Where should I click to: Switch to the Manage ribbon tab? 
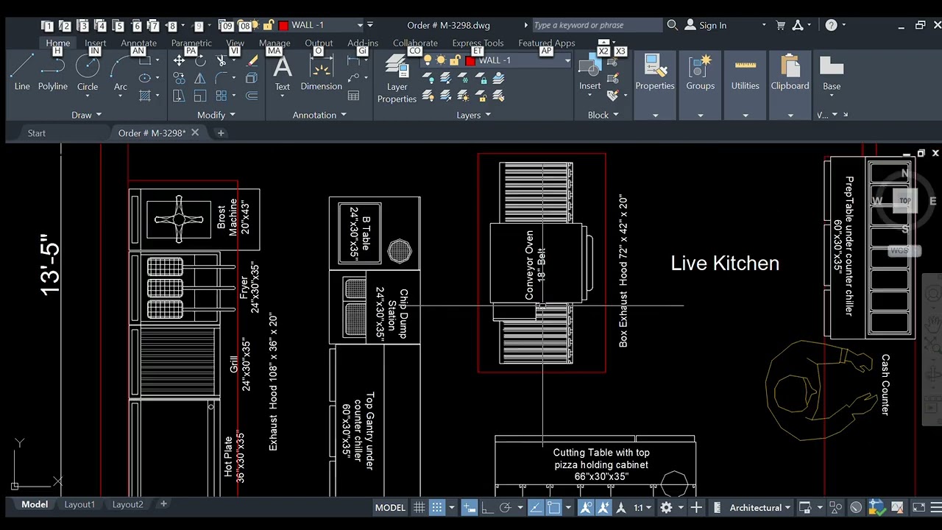(275, 43)
